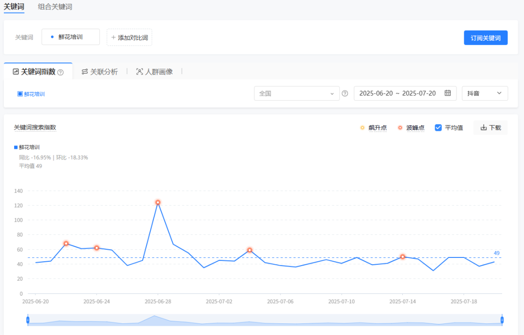Open the 全国 region dropdown
This screenshot has width=524, height=335.
tap(296, 94)
